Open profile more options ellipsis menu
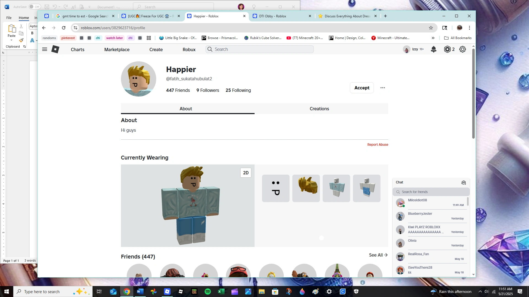Screen dimensions: 529x297 [x=383, y=88]
